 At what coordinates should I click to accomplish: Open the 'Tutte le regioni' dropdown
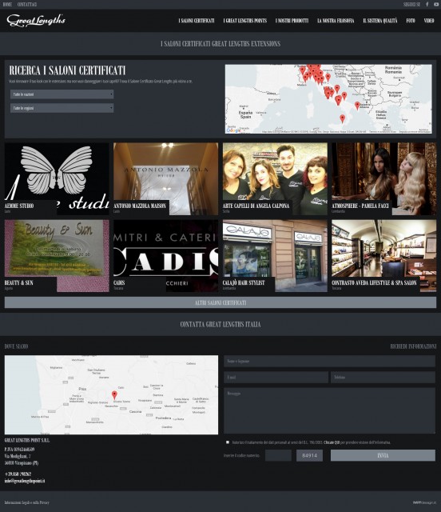click(x=62, y=108)
